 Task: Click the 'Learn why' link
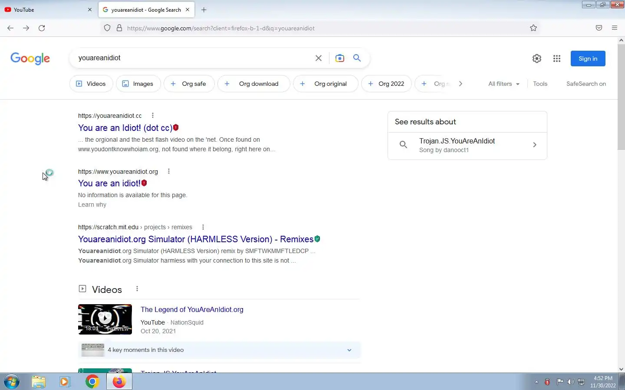point(92,205)
